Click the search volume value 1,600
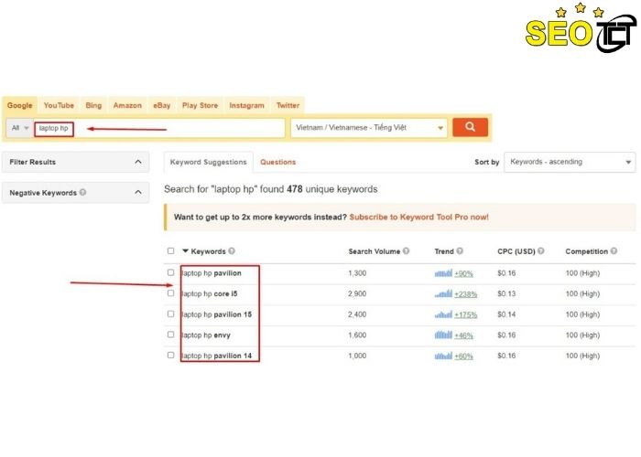Image resolution: width=641 pixels, height=457 pixels. tap(357, 335)
